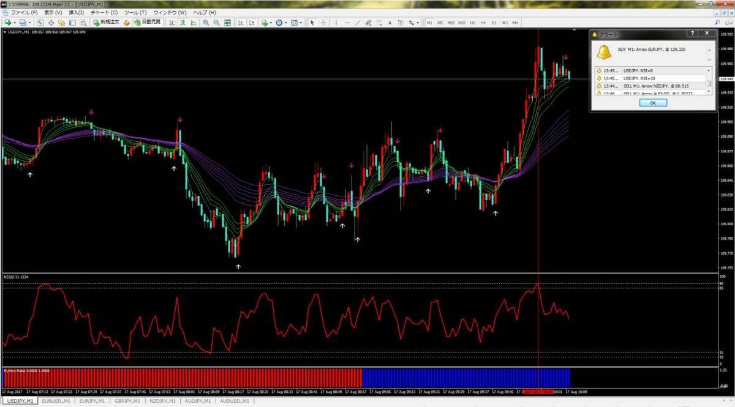Select the Fibonacci retracement tool

click(380, 23)
